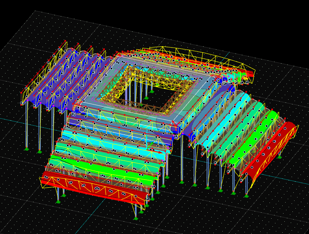Image resolution: width=309 pixels, height=234 pixels.
Task: Select the bright green roof strip in the right wing
Action: (x=254, y=140)
